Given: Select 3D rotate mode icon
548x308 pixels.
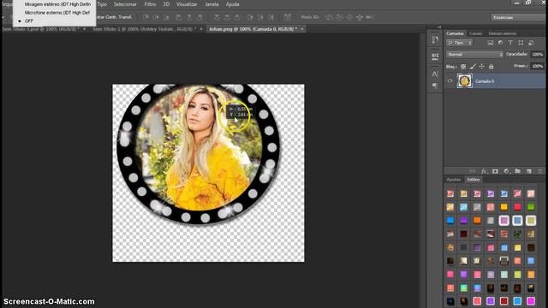Looking at the screenshot, I should click(329, 17).
